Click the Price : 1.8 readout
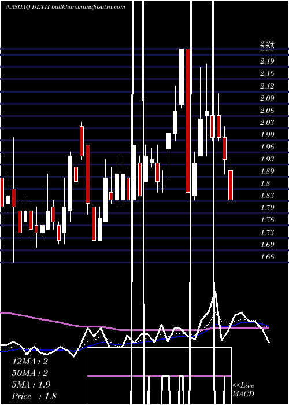Viewport: 289px width, 405px height. coord(34,396)
